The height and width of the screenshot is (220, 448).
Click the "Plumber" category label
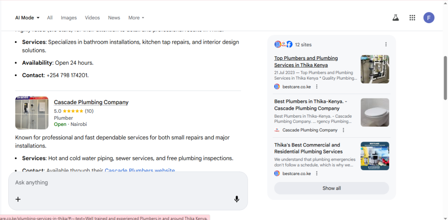coord(63,118)
